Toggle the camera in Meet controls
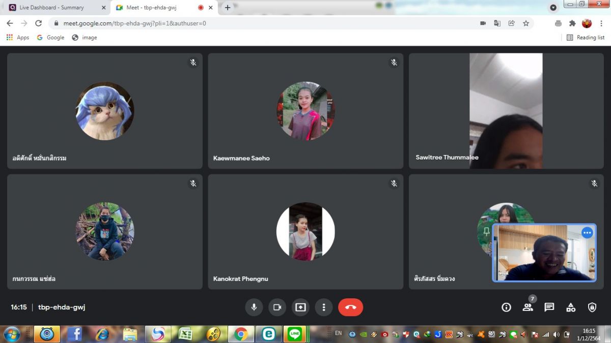Image resolution: width=611 pixels, height=343 pixels. 277,307
